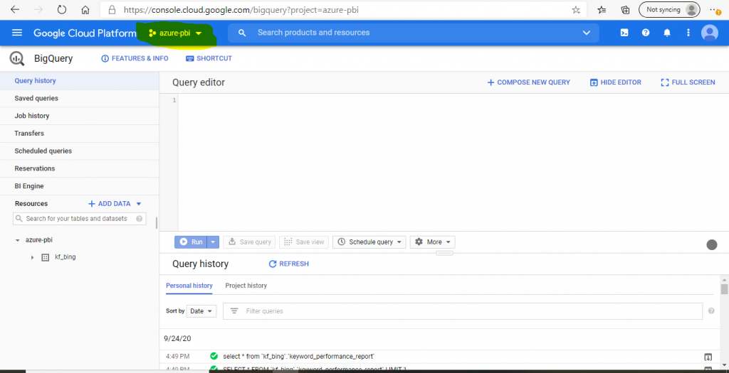729x373 pixels.
Task: Switch to the Personal history tab
Action: tap(189, 286)
